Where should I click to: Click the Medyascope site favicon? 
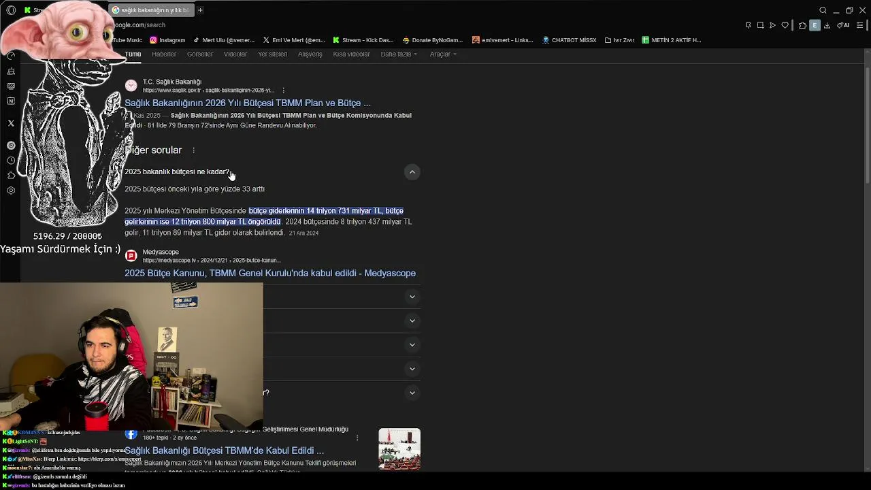tap(131, 256)
